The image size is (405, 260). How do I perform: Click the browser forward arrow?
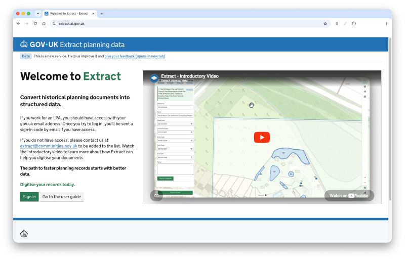27,23
